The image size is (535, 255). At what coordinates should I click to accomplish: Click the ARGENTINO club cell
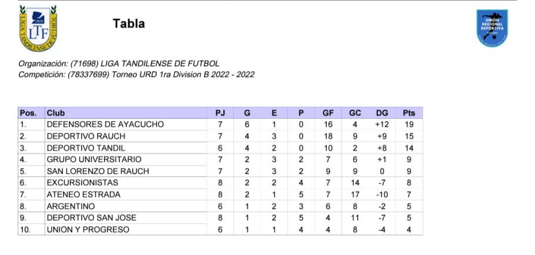tap(126, 206)
